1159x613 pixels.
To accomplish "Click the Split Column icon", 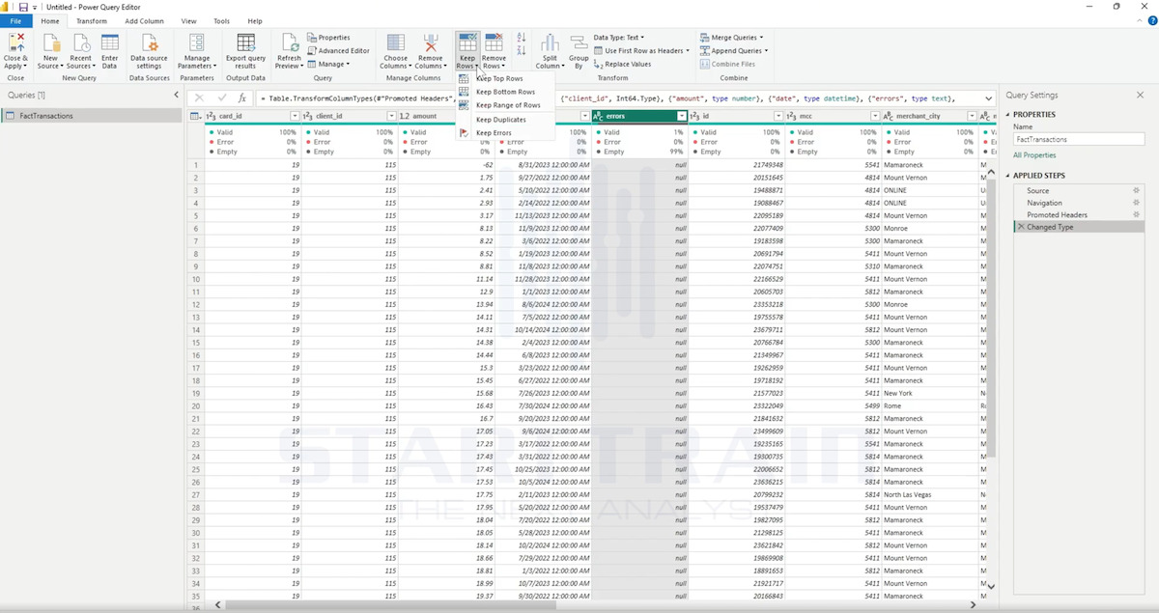I will pyautogui.click(x=550, y=42).
